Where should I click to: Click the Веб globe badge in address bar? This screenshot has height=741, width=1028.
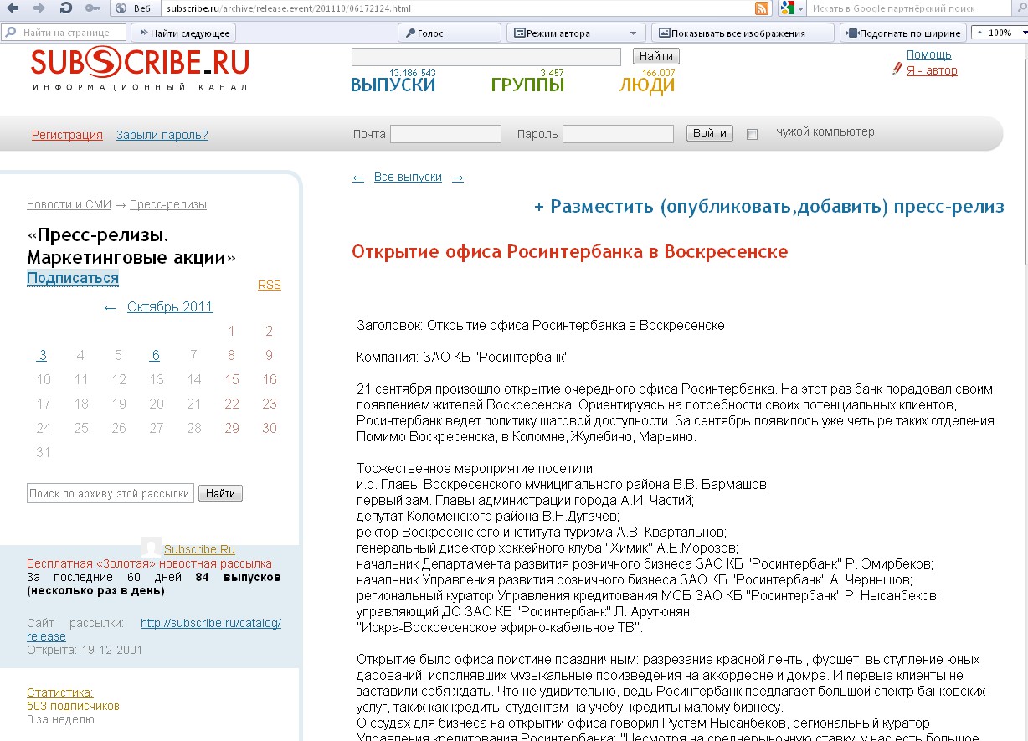[135, 8]
